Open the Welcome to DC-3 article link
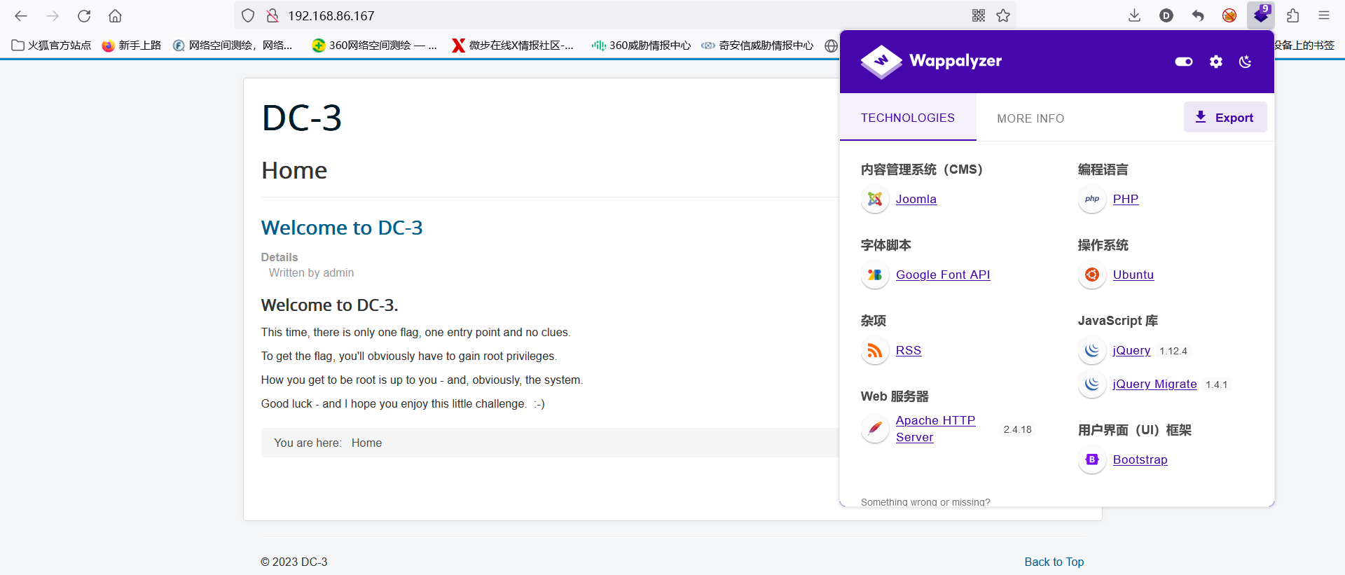The width and height of the screenshot is (1345, 575). coord(342,228)
